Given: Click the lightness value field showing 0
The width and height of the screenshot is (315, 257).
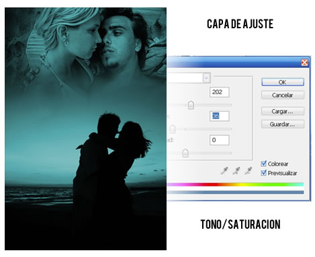Looking at the screenshot, I should 220,140.
